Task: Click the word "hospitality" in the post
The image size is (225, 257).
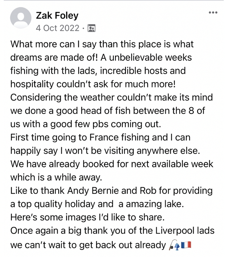Action: click(x=32, y=84)
